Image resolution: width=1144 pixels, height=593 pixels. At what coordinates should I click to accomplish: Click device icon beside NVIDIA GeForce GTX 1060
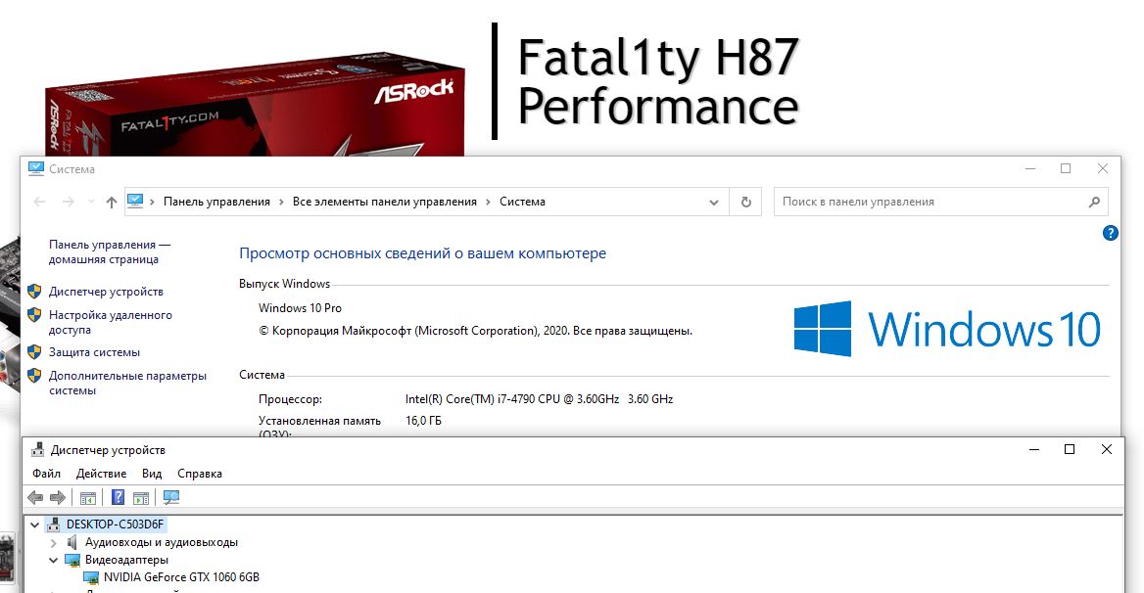91,577
